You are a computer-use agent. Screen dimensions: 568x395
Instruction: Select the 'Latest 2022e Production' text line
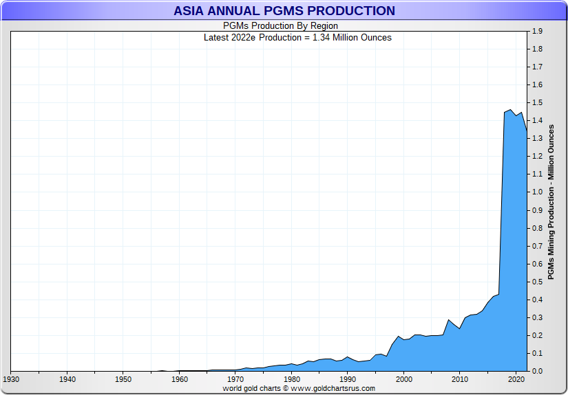click(x=297, y=37)
